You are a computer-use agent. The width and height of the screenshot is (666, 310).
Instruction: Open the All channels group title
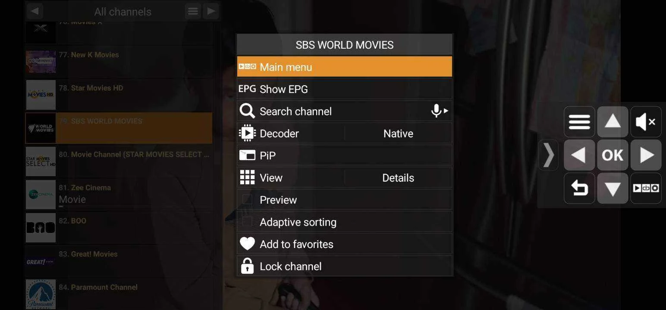123,12
